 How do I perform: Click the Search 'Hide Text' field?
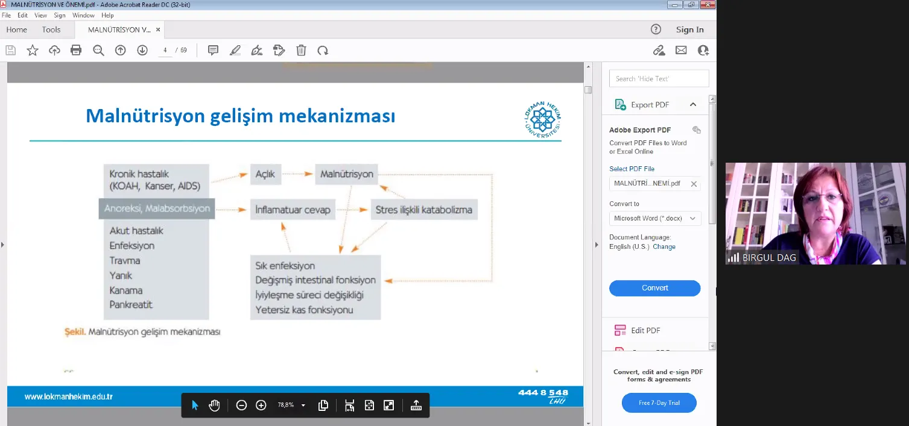point(659,78)
